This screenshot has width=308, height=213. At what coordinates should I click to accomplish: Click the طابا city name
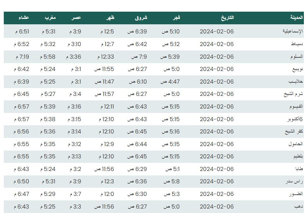[299, 169]
